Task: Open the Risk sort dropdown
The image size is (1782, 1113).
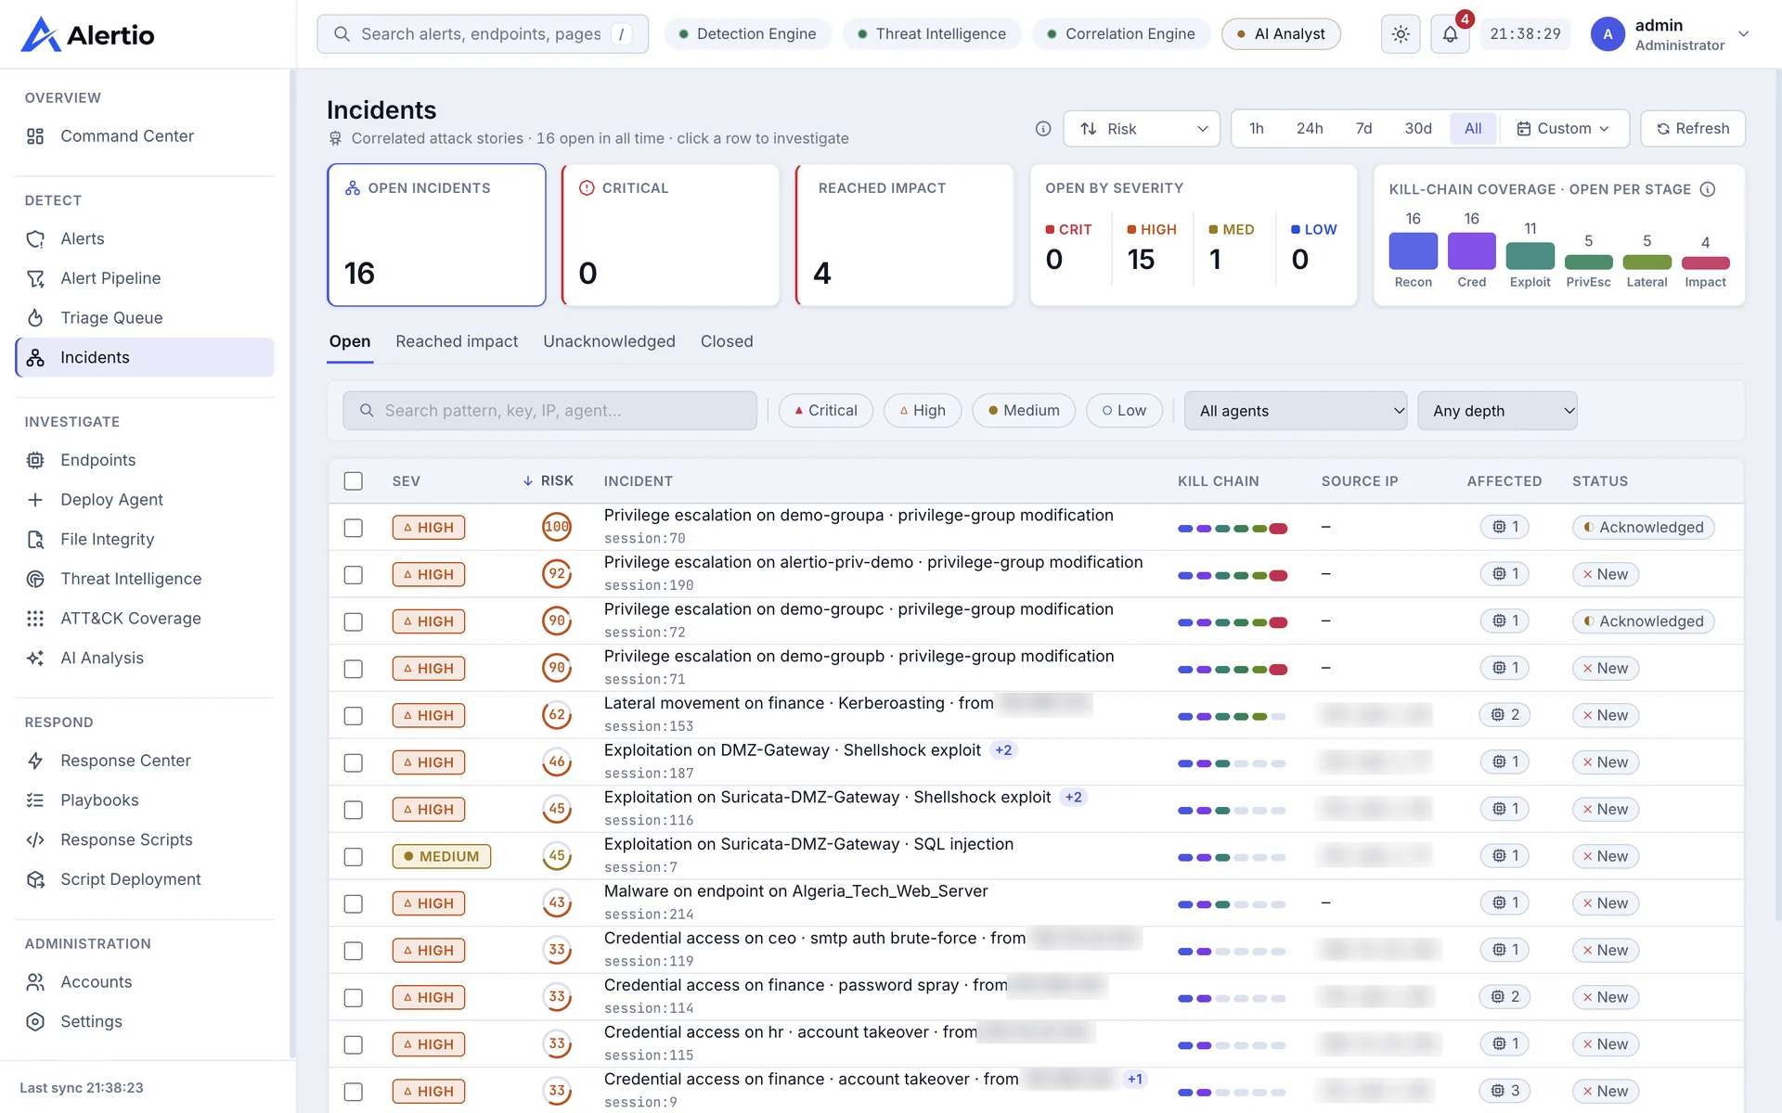Action: coord(1143,129)
